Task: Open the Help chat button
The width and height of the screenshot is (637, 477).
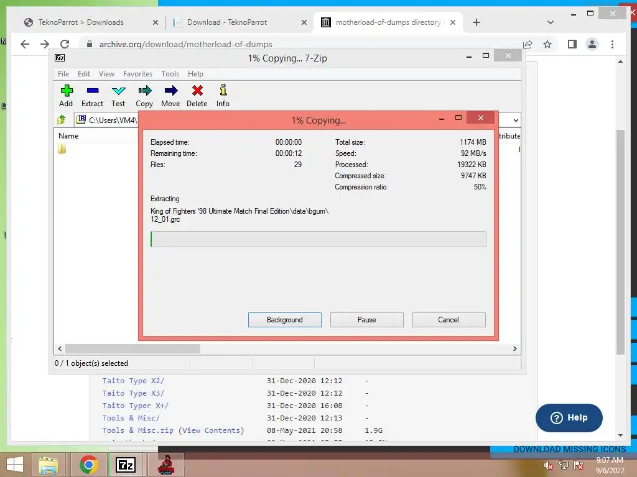Action: pyautogui.click(x=569, y=418)
